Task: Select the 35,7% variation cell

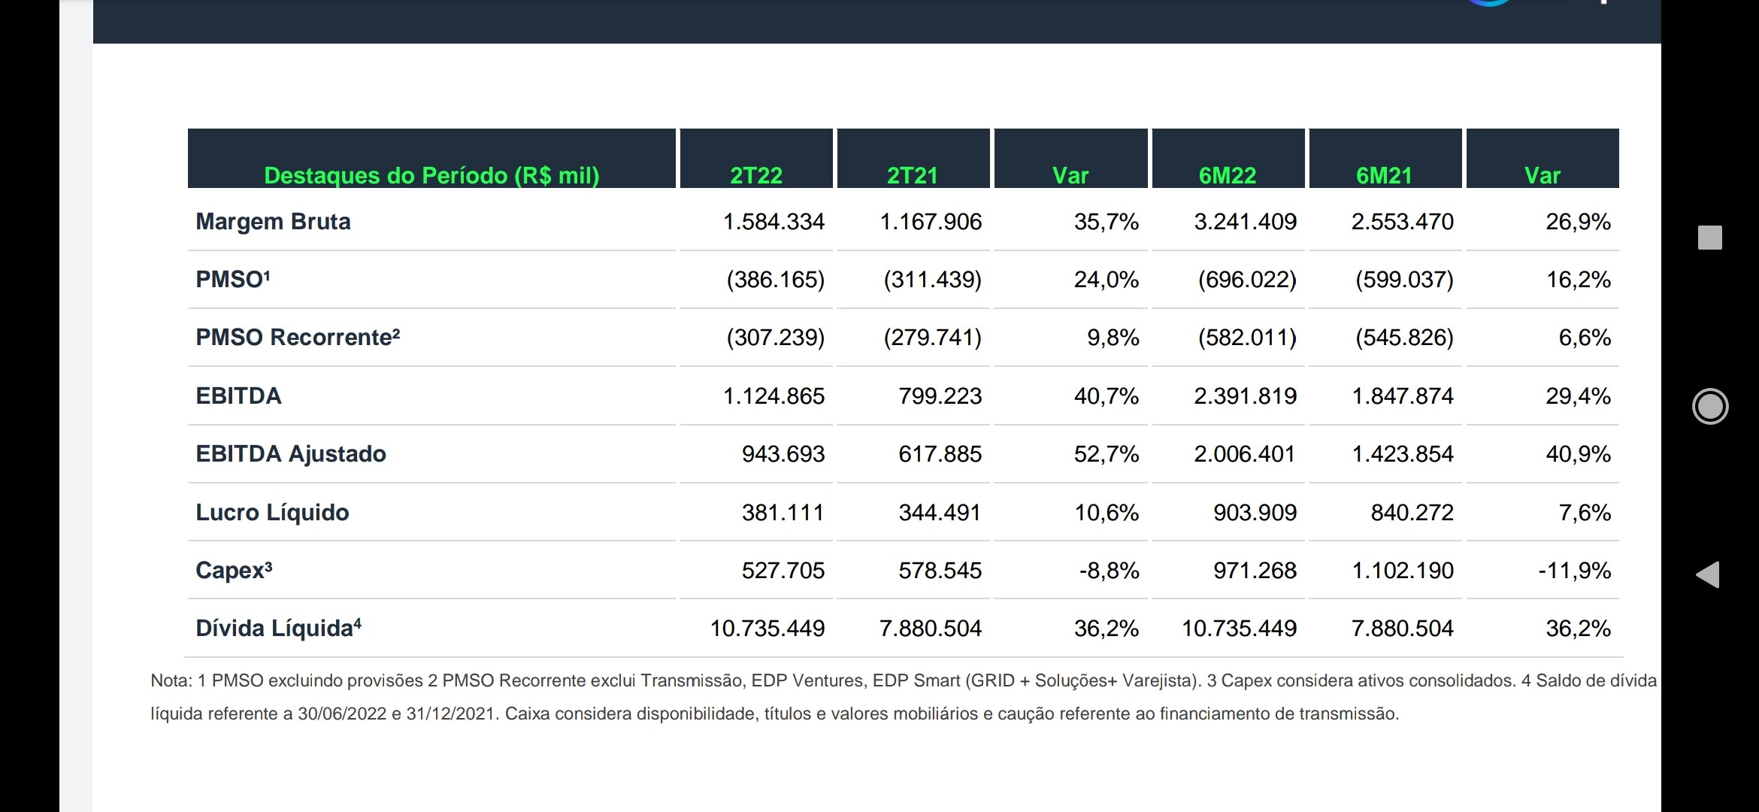Action: click(x=1107, y=222)
